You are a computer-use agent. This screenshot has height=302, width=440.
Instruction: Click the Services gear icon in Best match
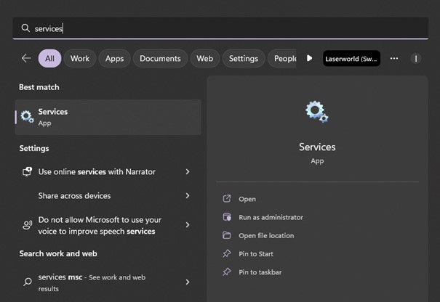[x=27, y=117]
